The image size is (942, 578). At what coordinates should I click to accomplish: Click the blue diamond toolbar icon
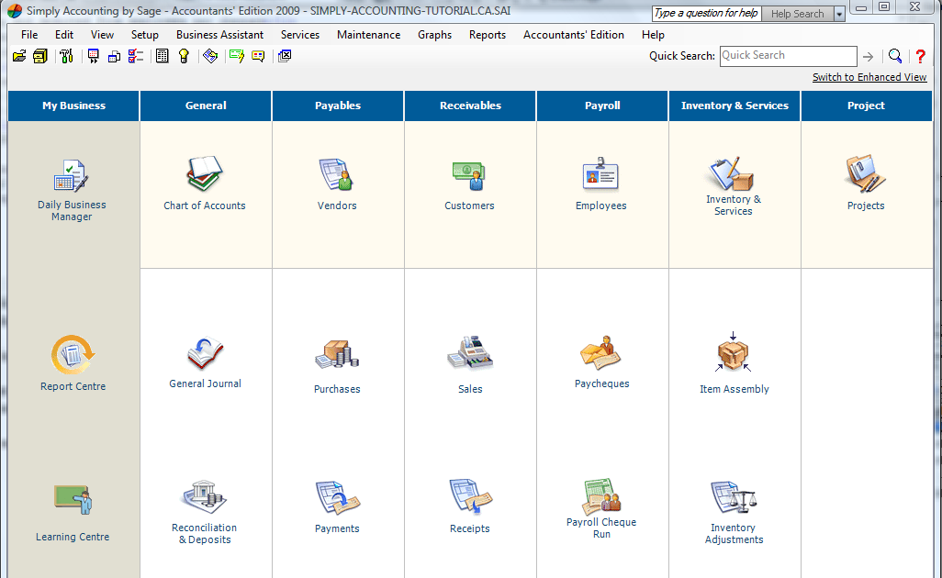tap(210, 56)
